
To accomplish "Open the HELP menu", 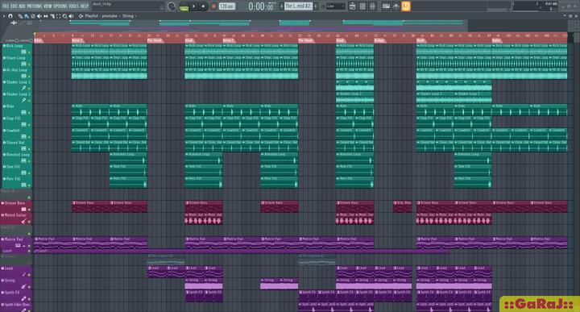I will [85, 6].
